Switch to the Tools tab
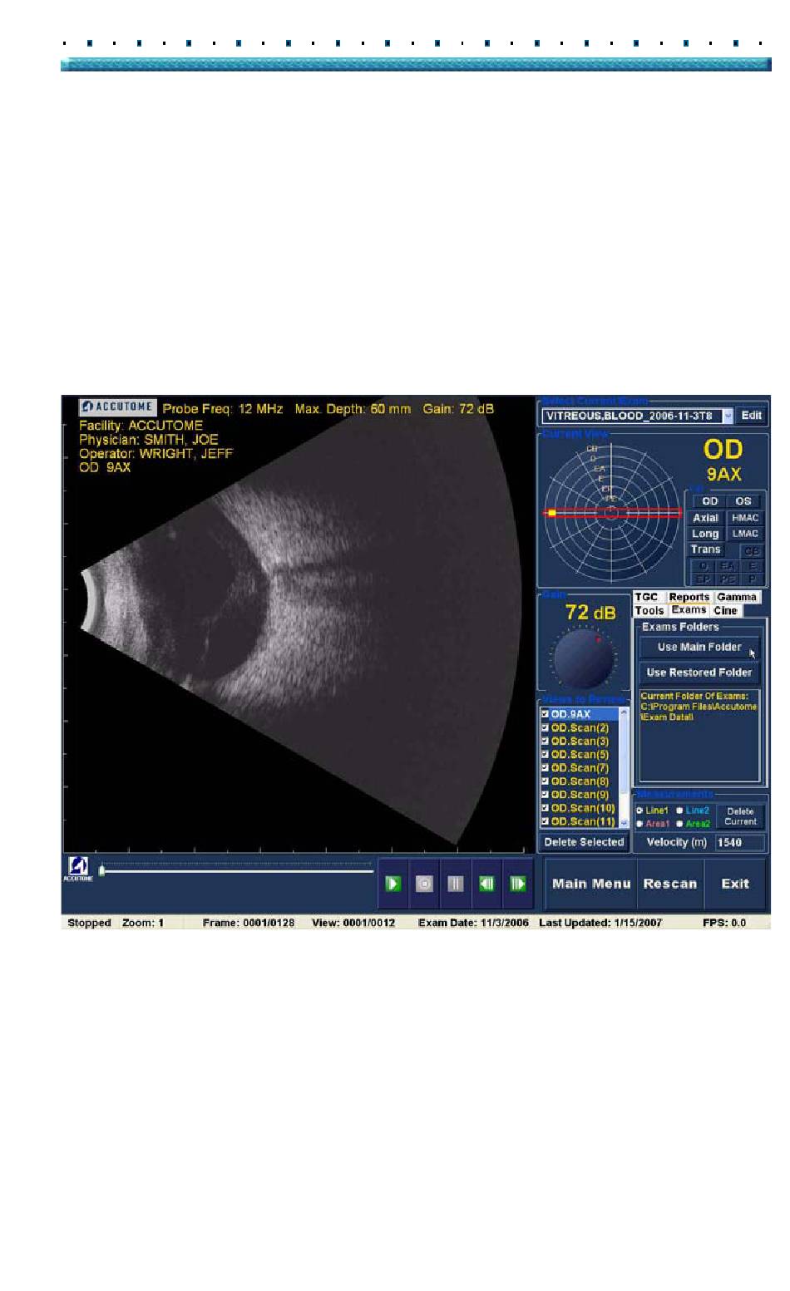Screen dimensions: 790x1291 pyautogui.click(x=649, y=610)
